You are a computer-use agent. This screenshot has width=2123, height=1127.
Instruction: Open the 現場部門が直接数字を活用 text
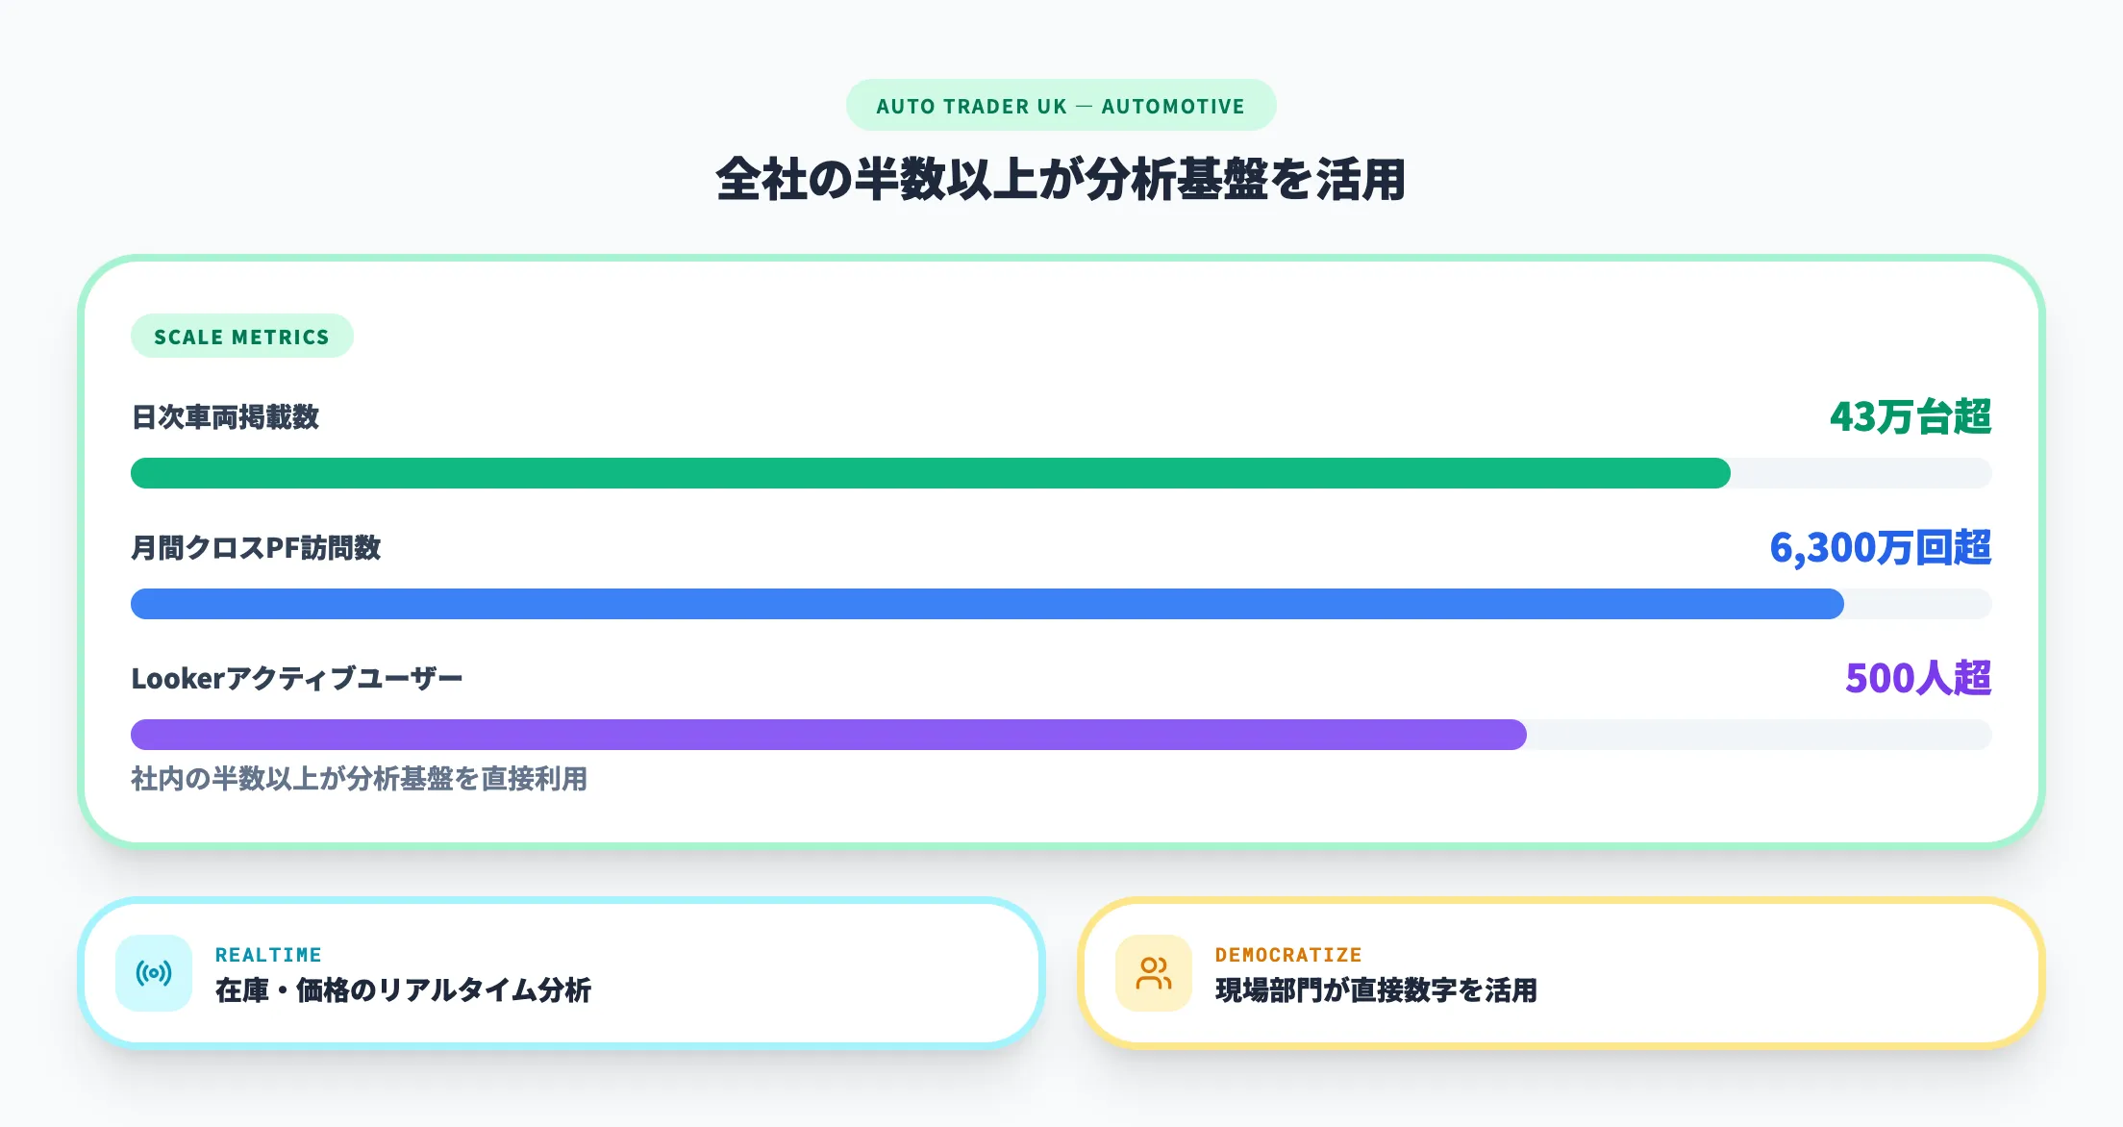(1376, 990)
